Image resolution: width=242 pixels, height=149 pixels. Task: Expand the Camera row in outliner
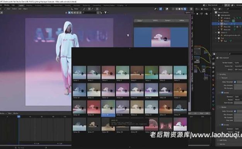click(x=219, y=21)
